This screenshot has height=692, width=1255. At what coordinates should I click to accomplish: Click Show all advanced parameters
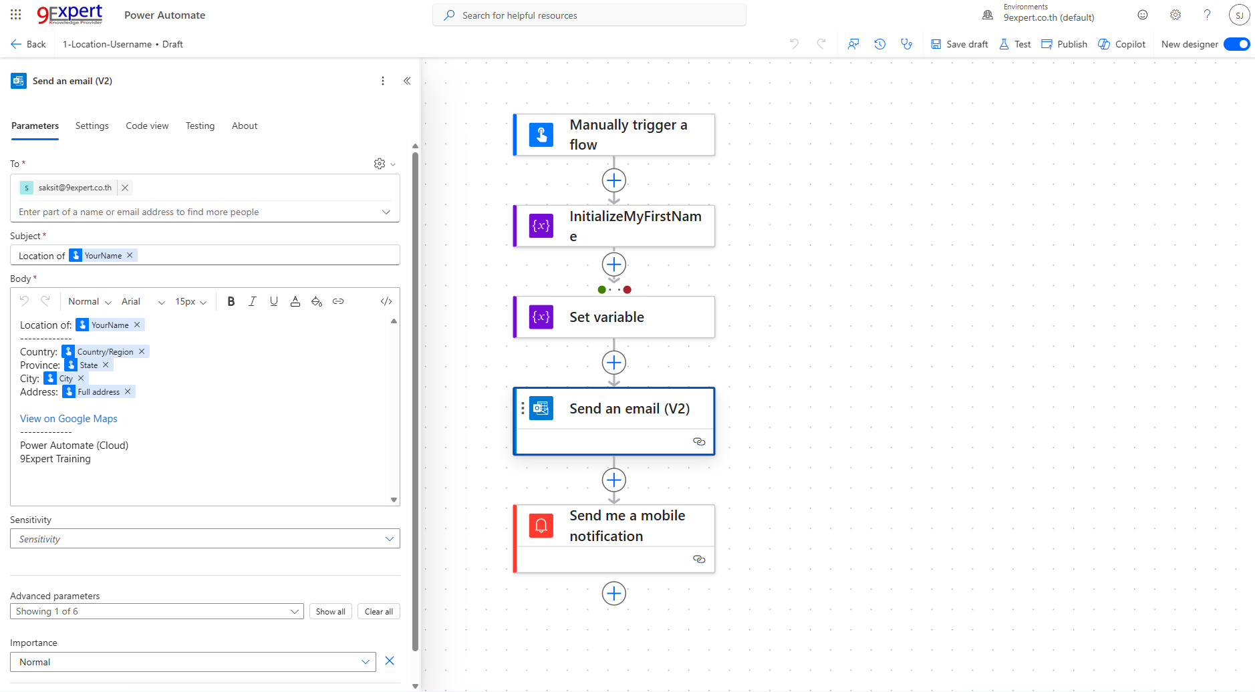pyautogui.click(x=330, y=611)
